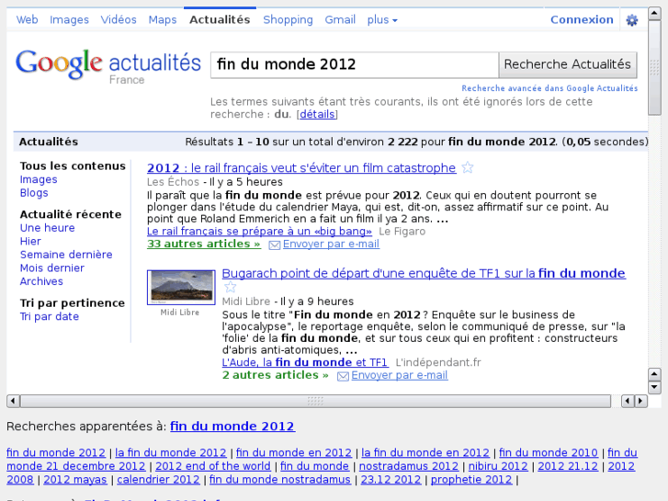Click envelope icon under Bugarach article
Image resolution: width=668 pixels, height=501 pixels.
pyautogui.click(x=343, y=376)
